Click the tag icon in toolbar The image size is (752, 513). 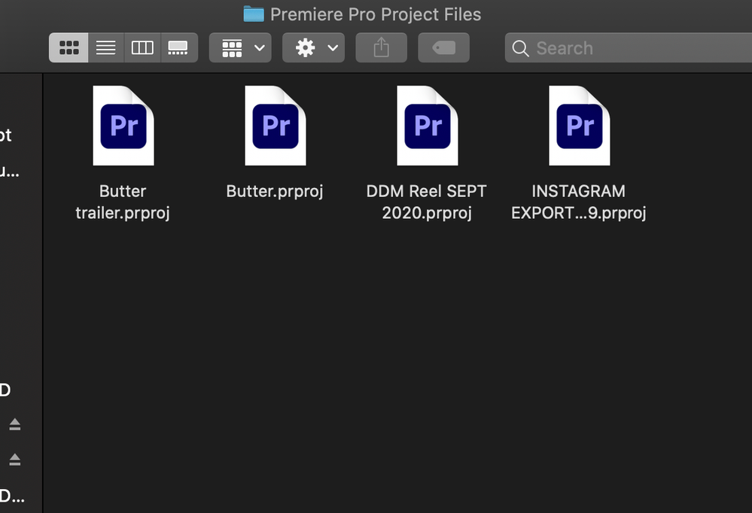(443, 47)
